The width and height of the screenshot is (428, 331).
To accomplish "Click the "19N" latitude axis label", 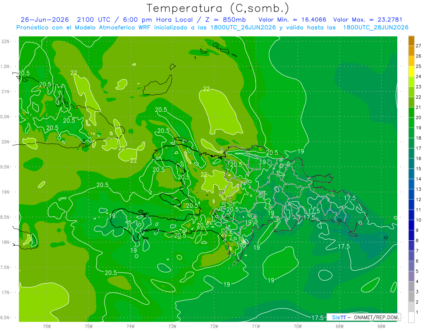I will (6, 192).
